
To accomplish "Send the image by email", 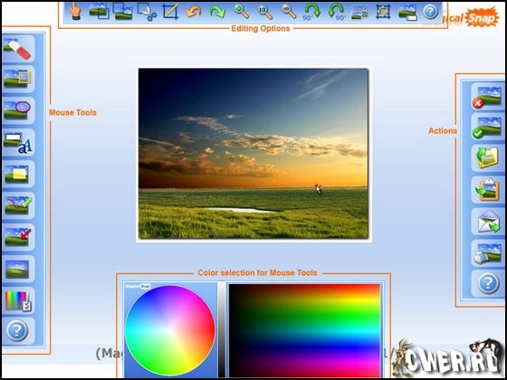I will click(x=488, y=222).
